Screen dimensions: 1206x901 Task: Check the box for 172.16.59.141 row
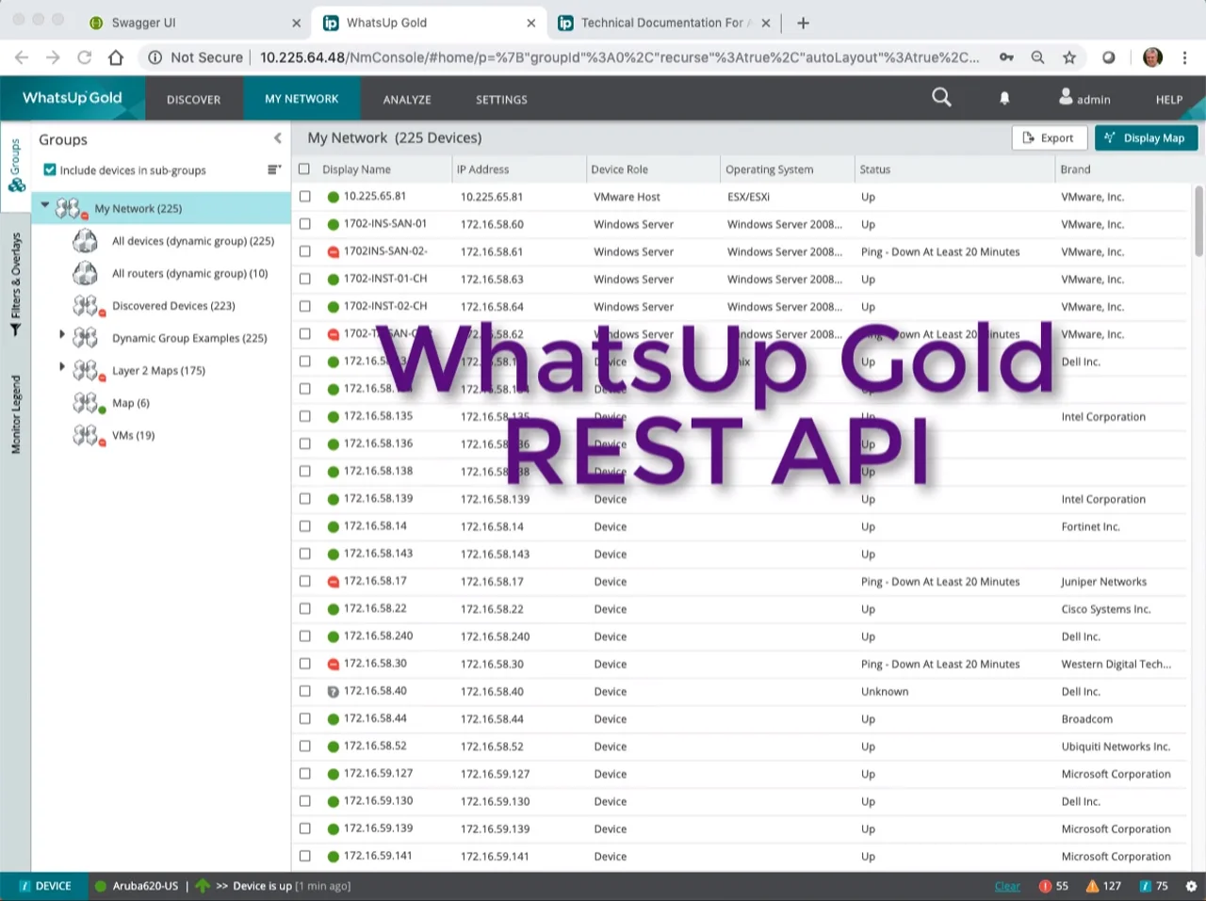[304, 856]
